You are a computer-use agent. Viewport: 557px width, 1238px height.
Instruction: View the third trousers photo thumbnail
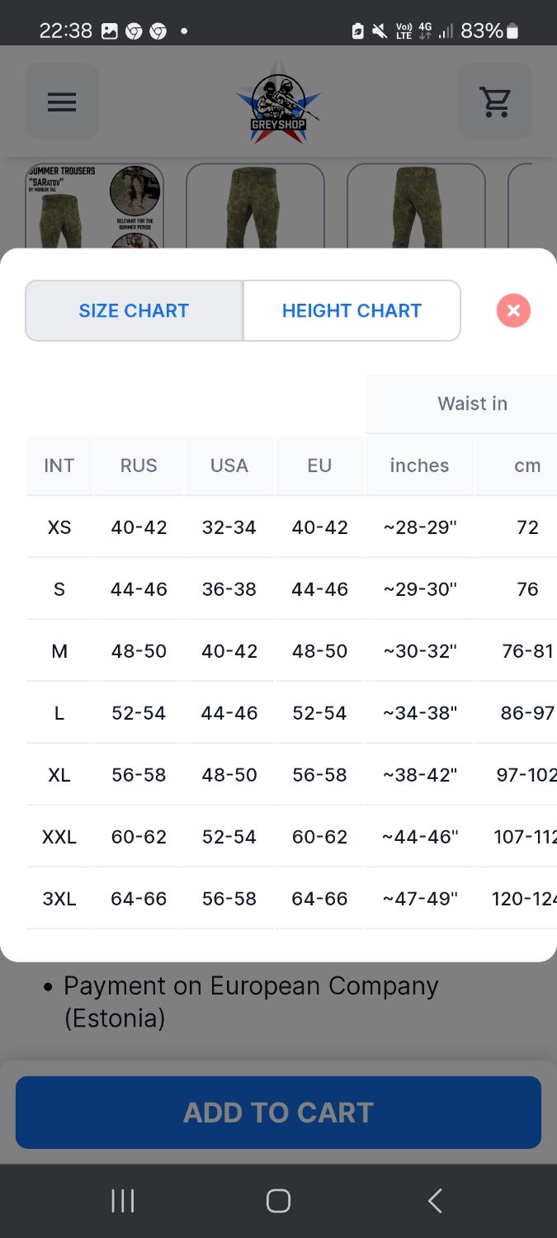tap(415, 206)
